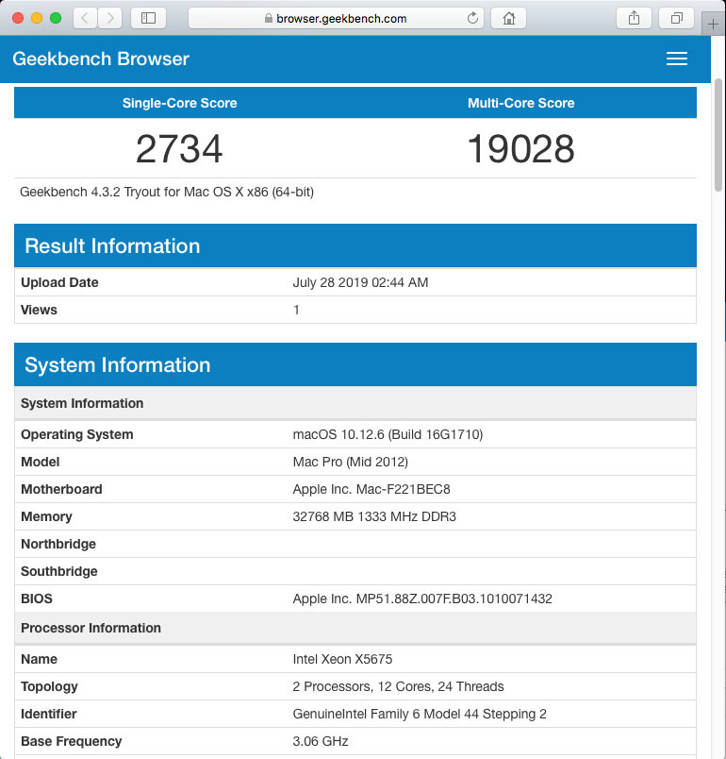Screen dimensions: 726x759
Task: Click the Home button in toolbar
Action: [x=509, y=18]
